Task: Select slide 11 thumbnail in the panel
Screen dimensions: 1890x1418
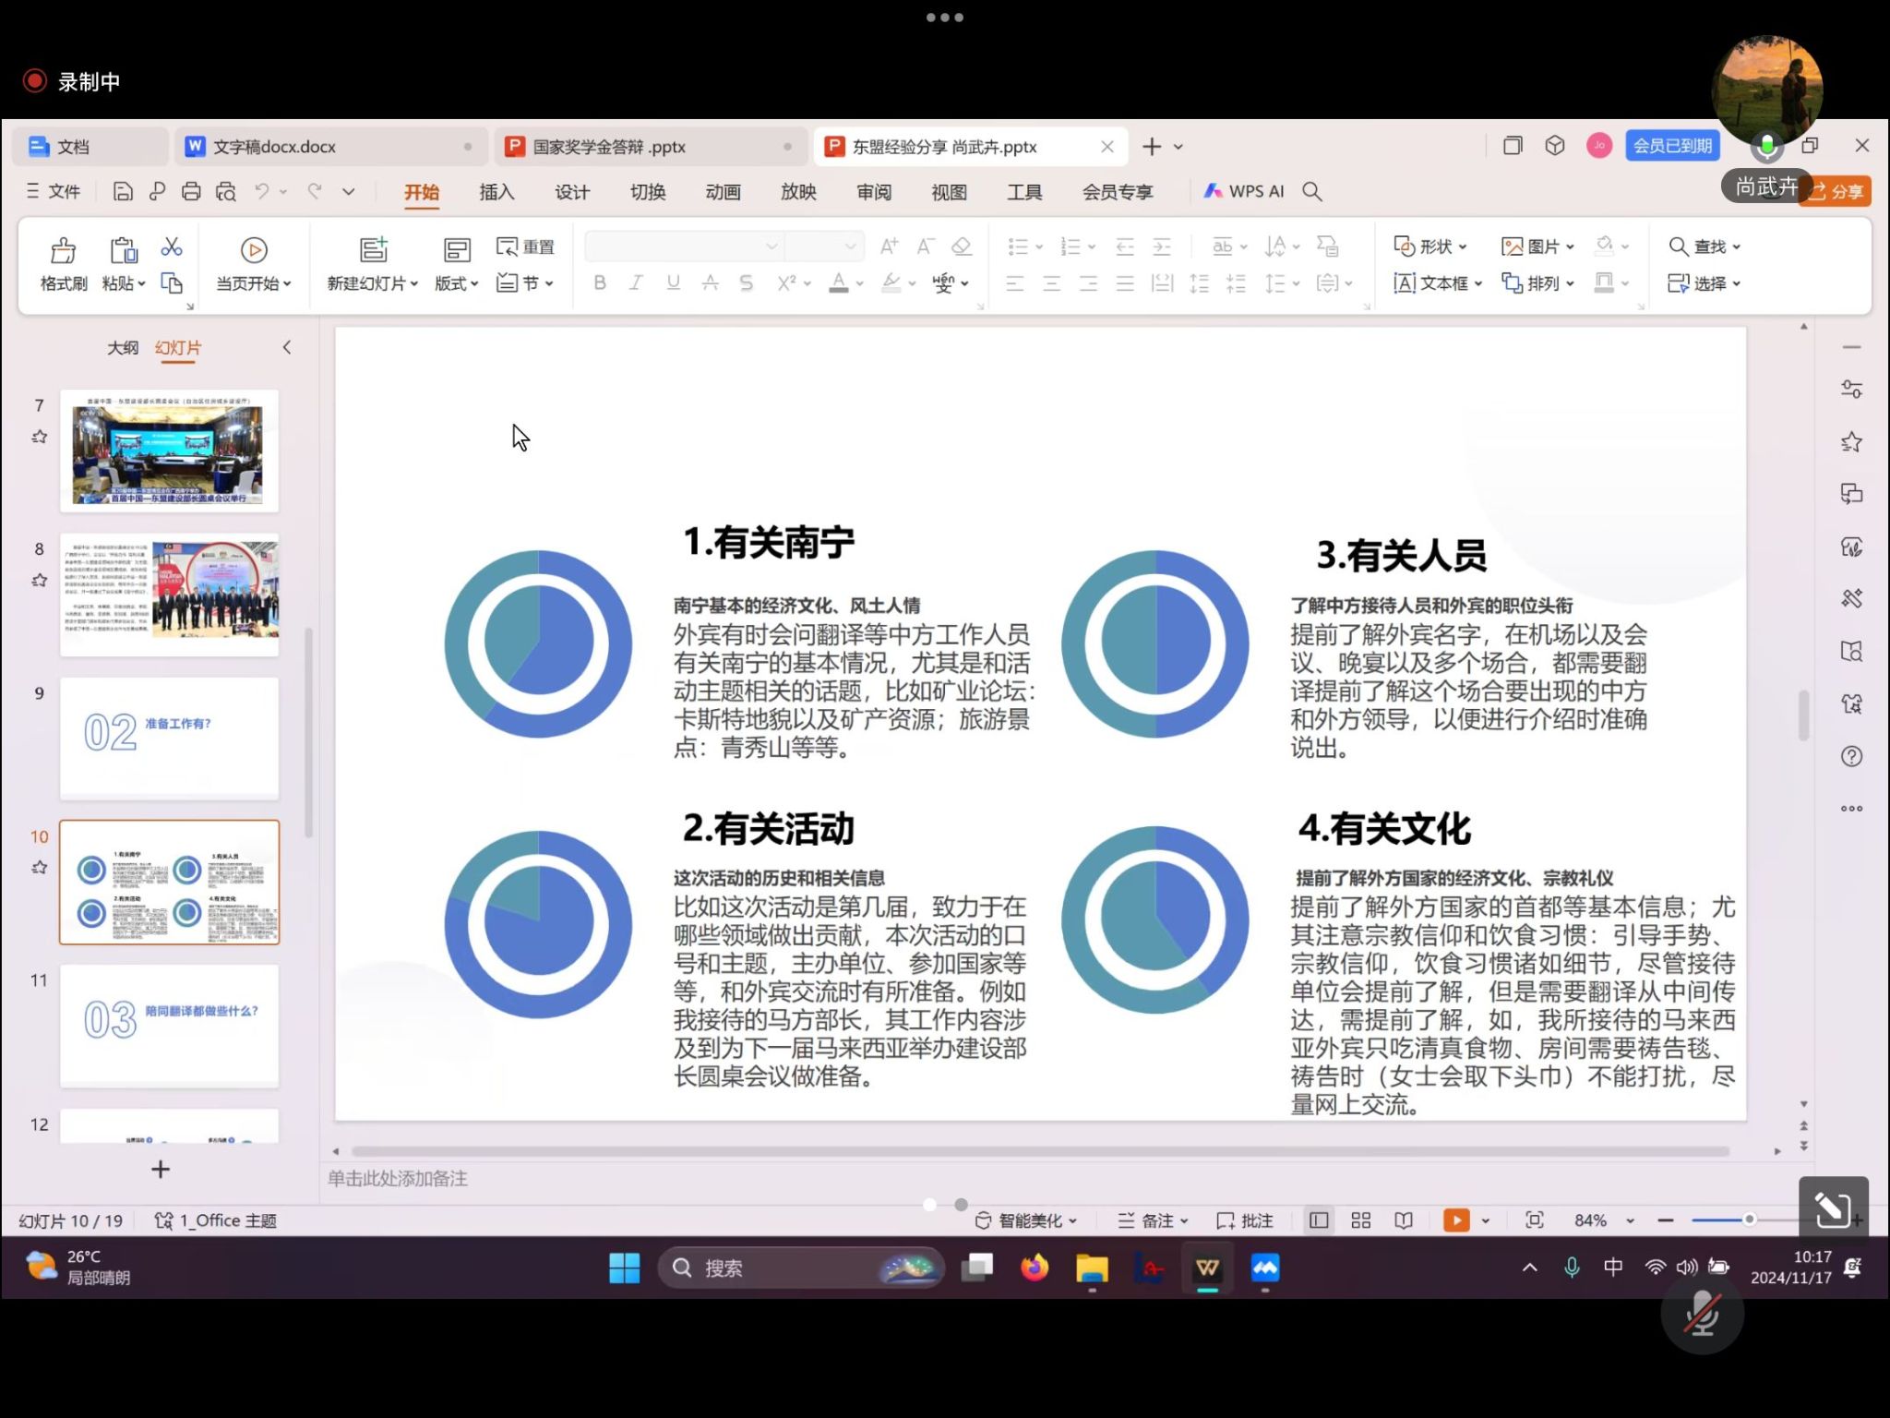Action: coord(169,1025)
